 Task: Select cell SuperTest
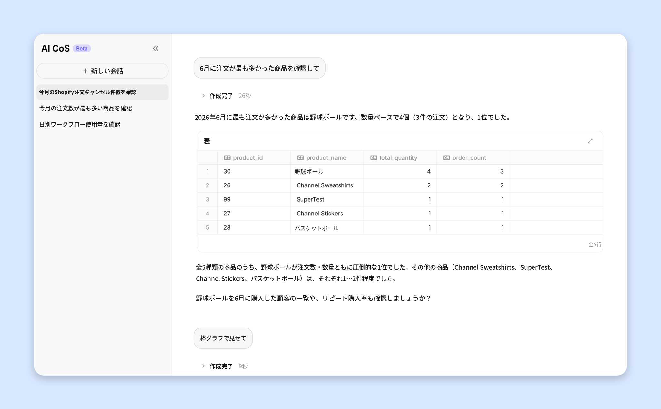[327, 200]
